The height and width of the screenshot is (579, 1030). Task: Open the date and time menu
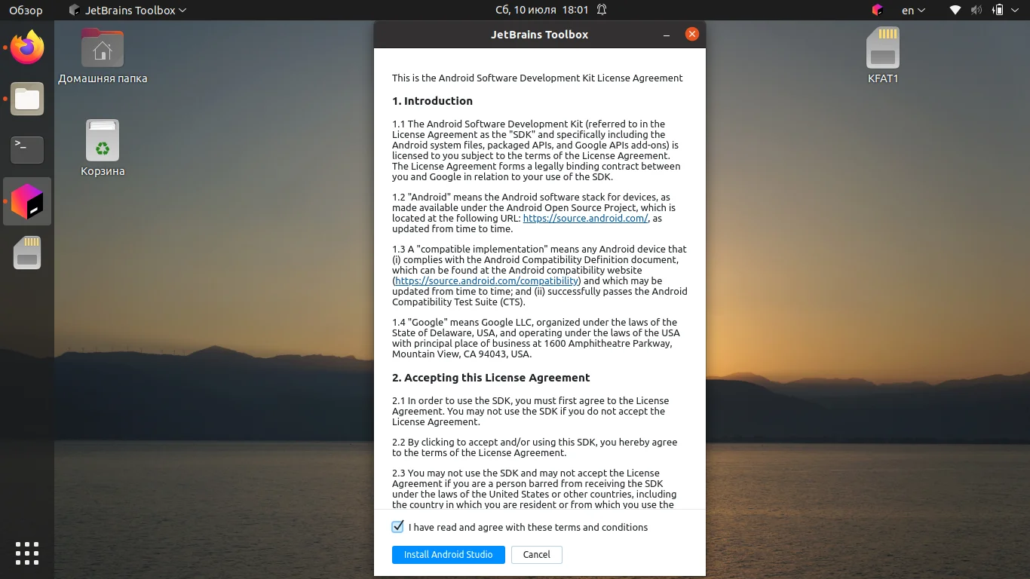click(x=542, y=10)
